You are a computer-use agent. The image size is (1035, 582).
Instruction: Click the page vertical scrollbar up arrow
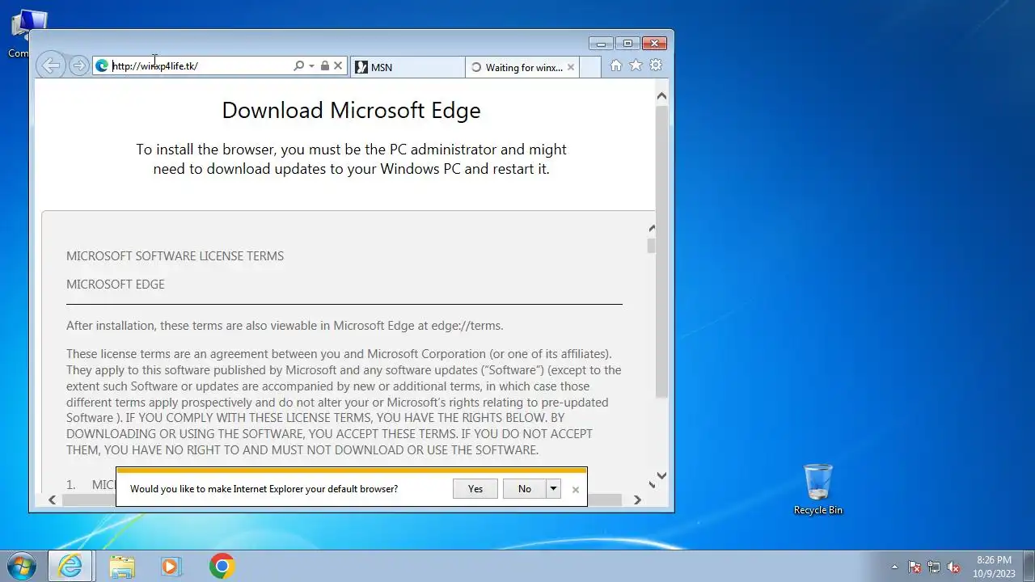pyautogui.click(x=661, y=95)
